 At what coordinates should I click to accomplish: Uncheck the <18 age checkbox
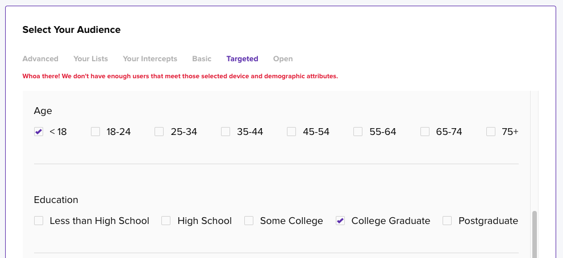coord(39,132)
